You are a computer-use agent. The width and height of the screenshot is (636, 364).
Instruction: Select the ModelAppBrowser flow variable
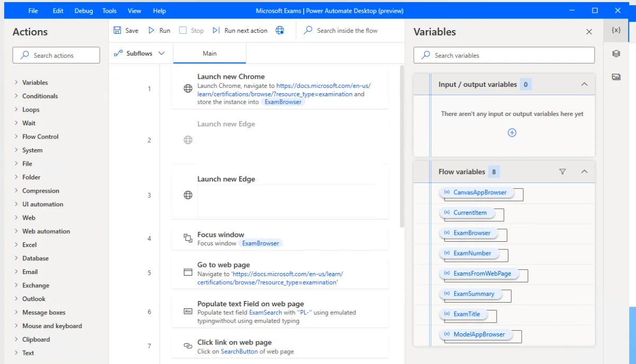(475, 334)
